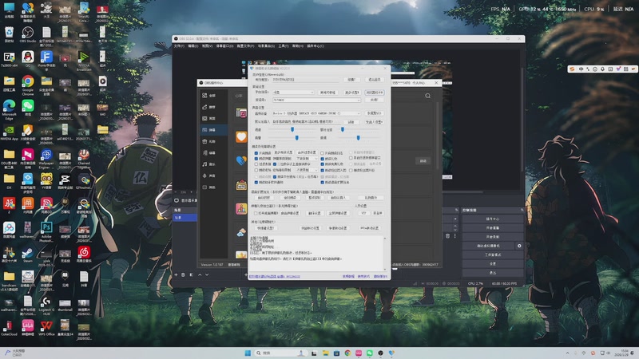Image resolution: width=639 pixels, height=359 pixels.
Task: Open virtual camera settings gear icon
Action: (519, 247)
